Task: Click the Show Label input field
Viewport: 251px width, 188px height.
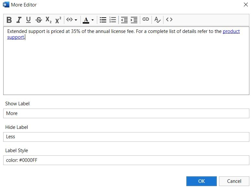Action: click(126, 113)
